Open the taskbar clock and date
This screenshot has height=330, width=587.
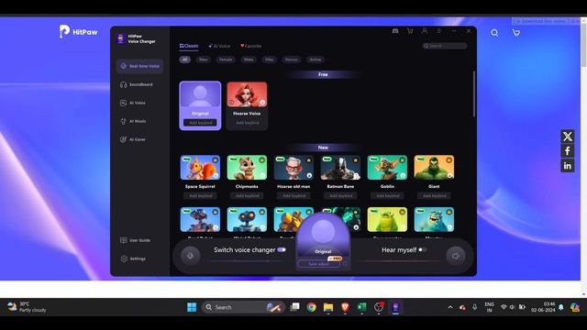(543, 307)
